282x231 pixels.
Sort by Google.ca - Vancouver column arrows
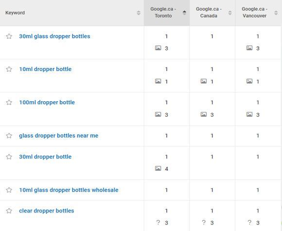pyautogui.click(x=276, y=13)
